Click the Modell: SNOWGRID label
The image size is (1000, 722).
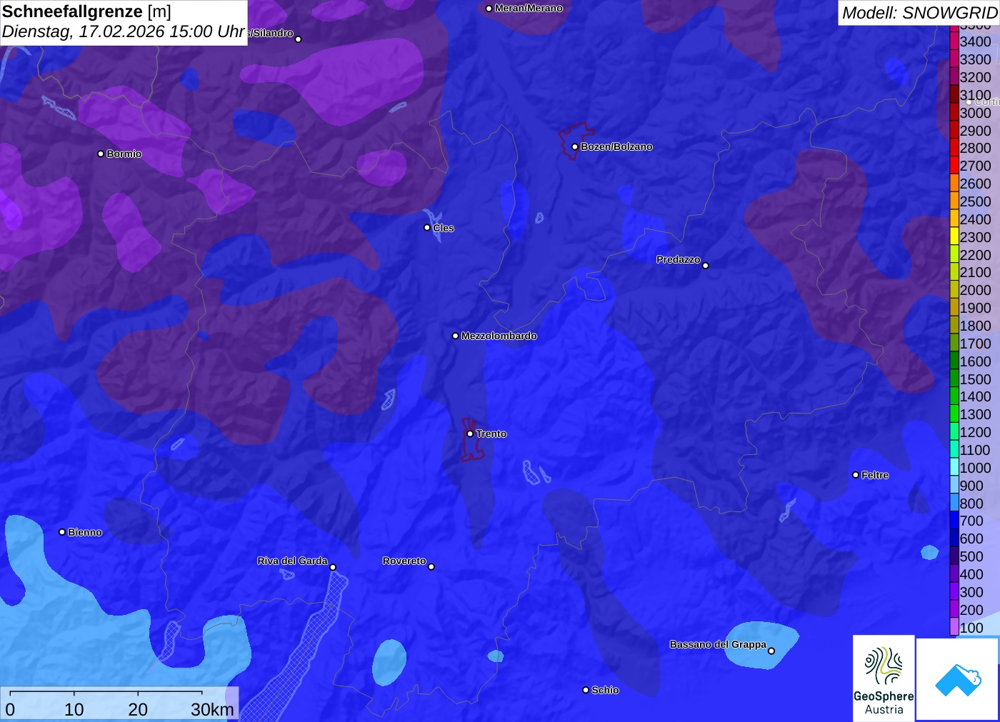[919, 13]
